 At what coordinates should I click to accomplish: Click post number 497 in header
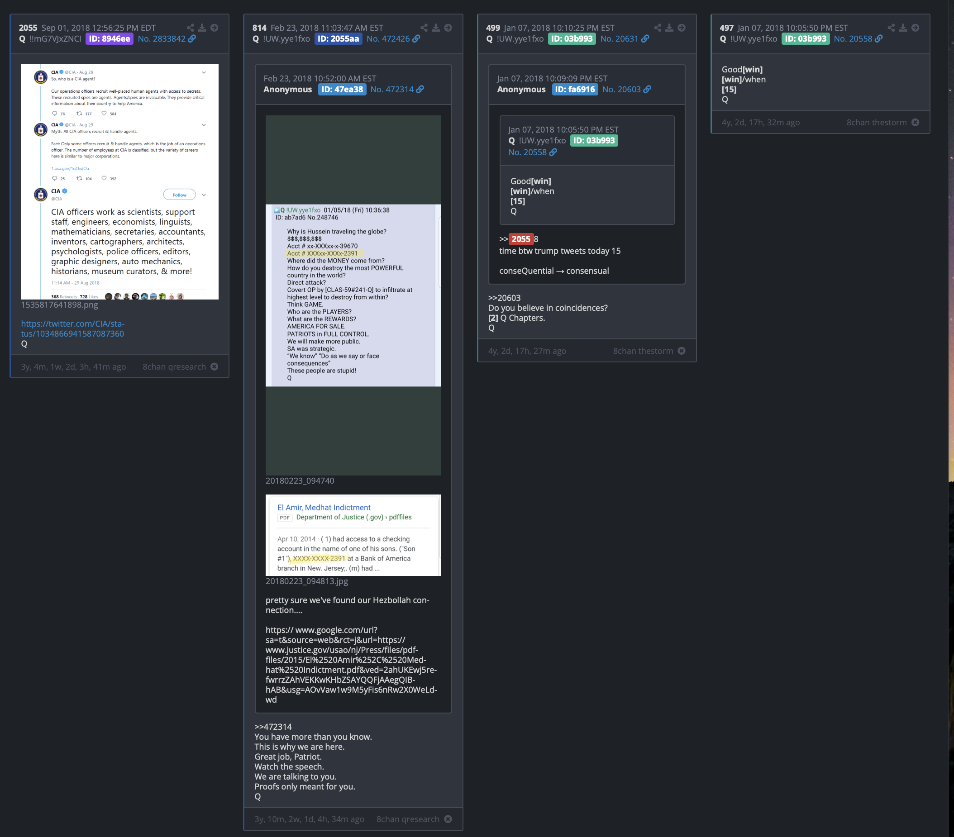tap(727, 28)
